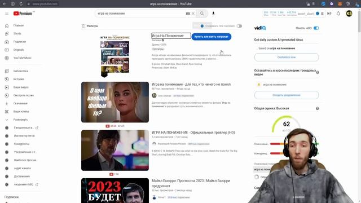Click inside the YouTube search field
The height and width of the screenshot is (203, 361).
click(x=140, y=14)
